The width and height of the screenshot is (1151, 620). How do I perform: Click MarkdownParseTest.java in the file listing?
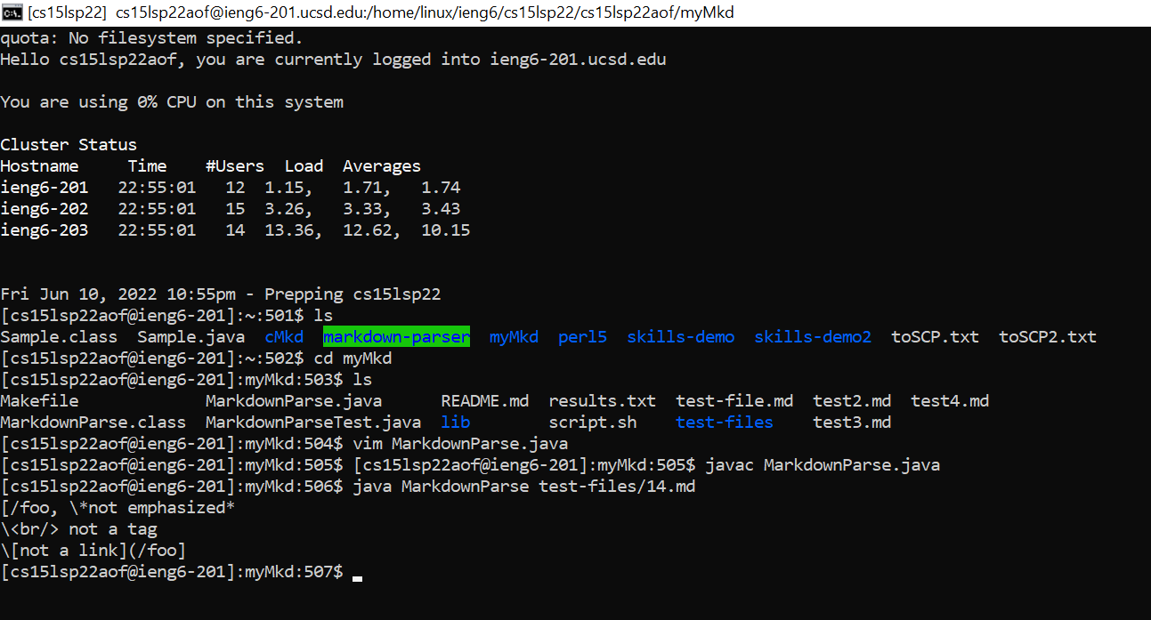pos(313,423)
